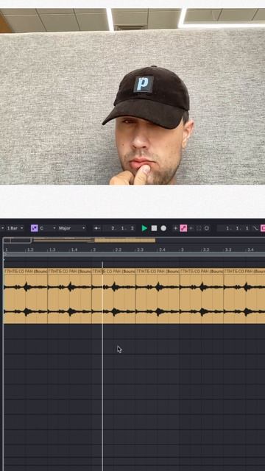Click the beat-time ruler at bar 3
Viewport: 265px width, 471px height.
tap(182, 249)
